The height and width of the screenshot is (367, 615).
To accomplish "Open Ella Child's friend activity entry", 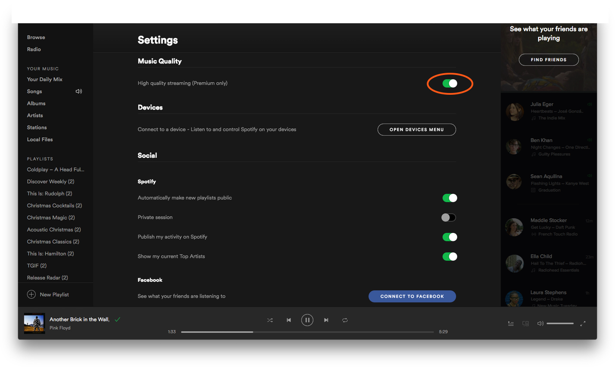I will tap(549, 263).
